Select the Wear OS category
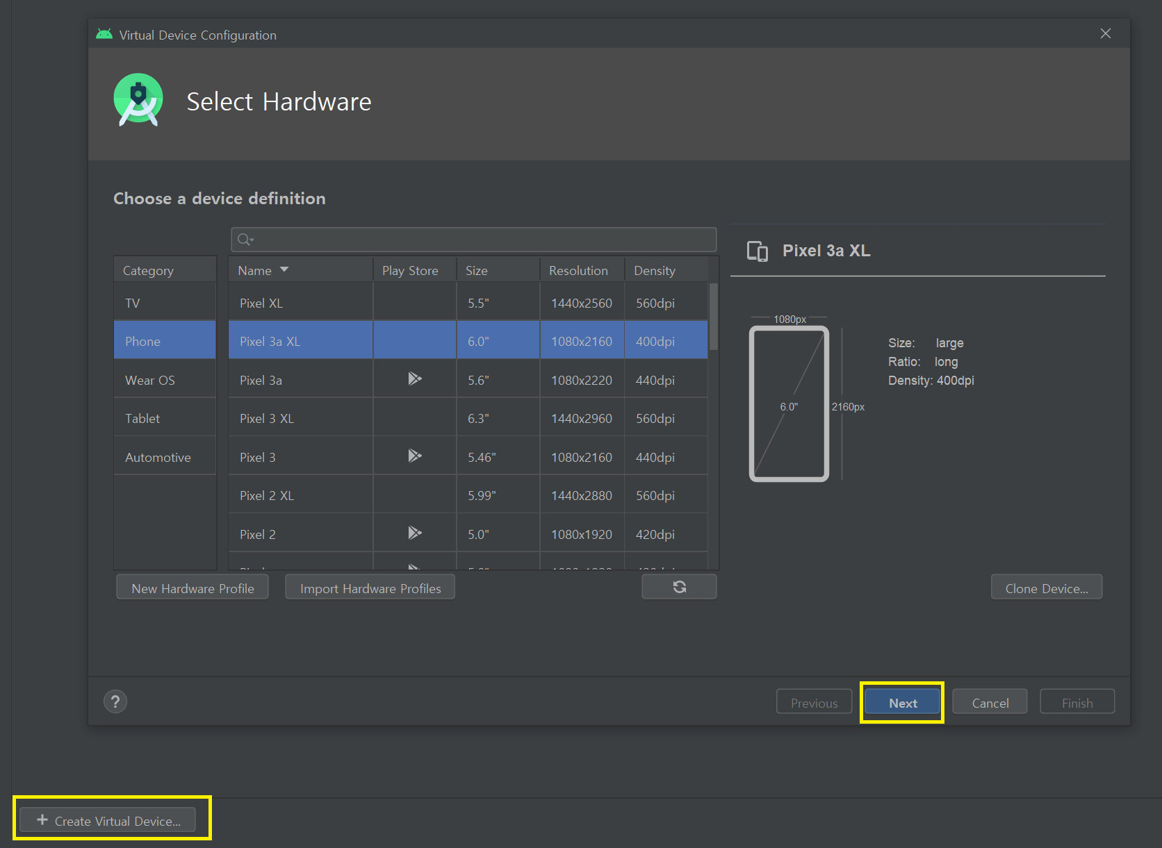This screenshot has height=848, width=1162. click(x=150, y=381)
